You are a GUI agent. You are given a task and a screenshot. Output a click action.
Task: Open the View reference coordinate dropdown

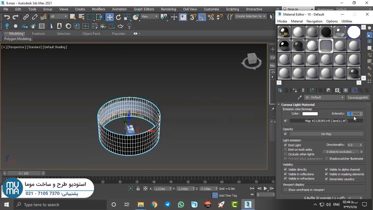(150, 16)
